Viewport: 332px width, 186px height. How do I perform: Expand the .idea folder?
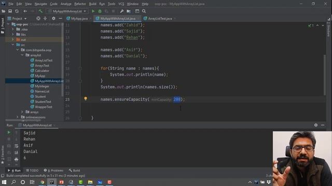[x=12, y=29]
